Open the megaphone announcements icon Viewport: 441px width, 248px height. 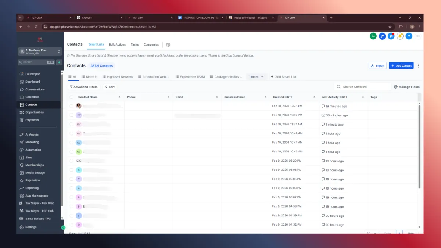click(x=391, y=36)
